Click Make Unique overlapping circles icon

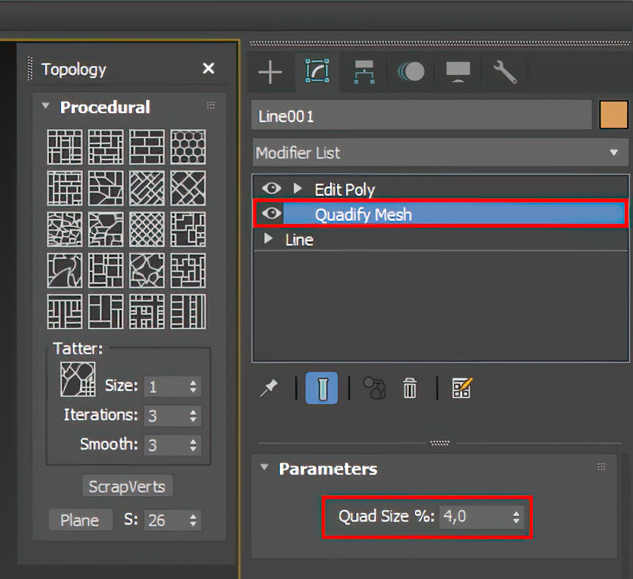tap(375, 388)
